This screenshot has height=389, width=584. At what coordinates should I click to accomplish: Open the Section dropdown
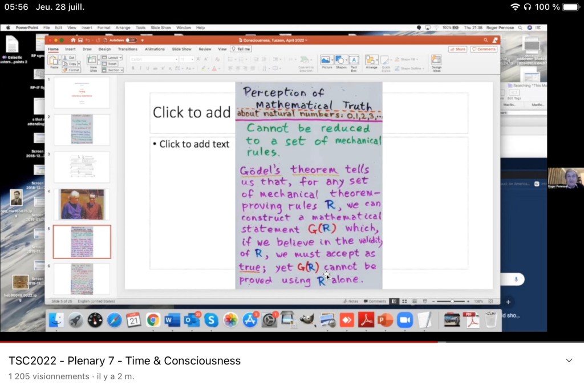[x=113, y=70]
